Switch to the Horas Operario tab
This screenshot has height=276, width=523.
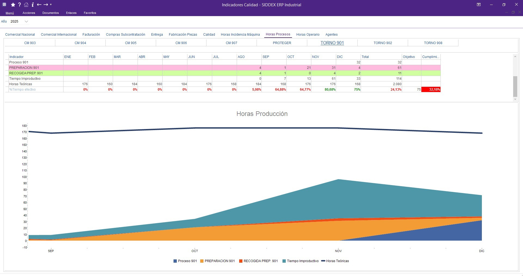pyautogui.click(x=308, y=35)
